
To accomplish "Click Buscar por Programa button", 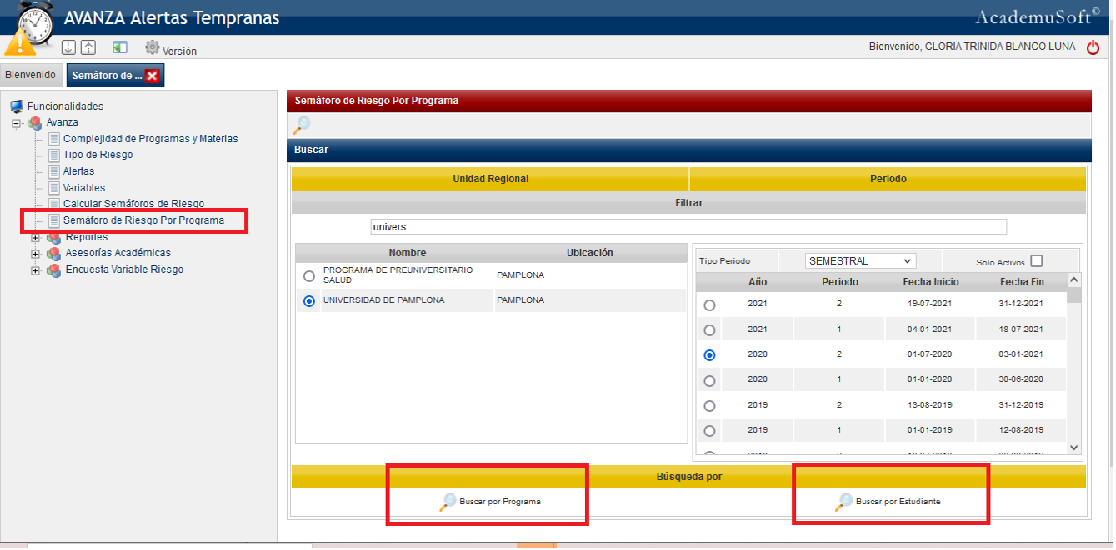I will (x=490, y=502).
